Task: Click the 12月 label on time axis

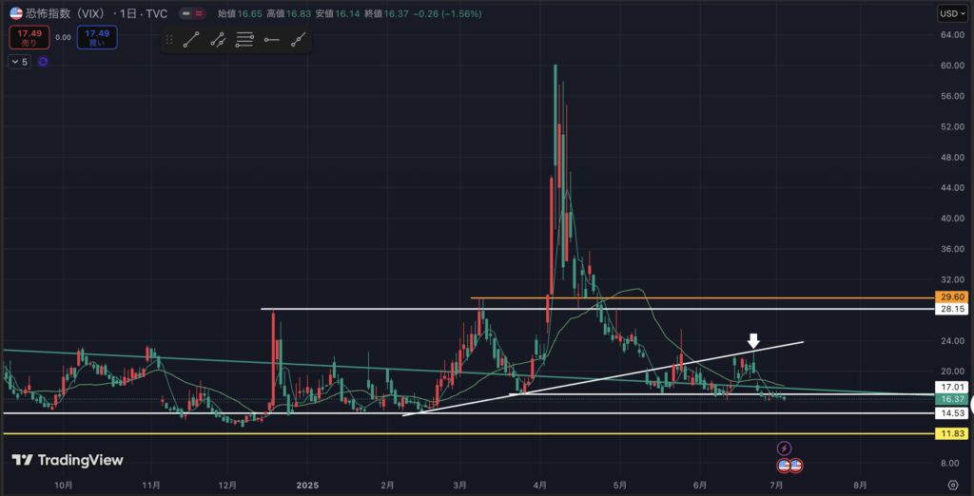Action: 228,485
